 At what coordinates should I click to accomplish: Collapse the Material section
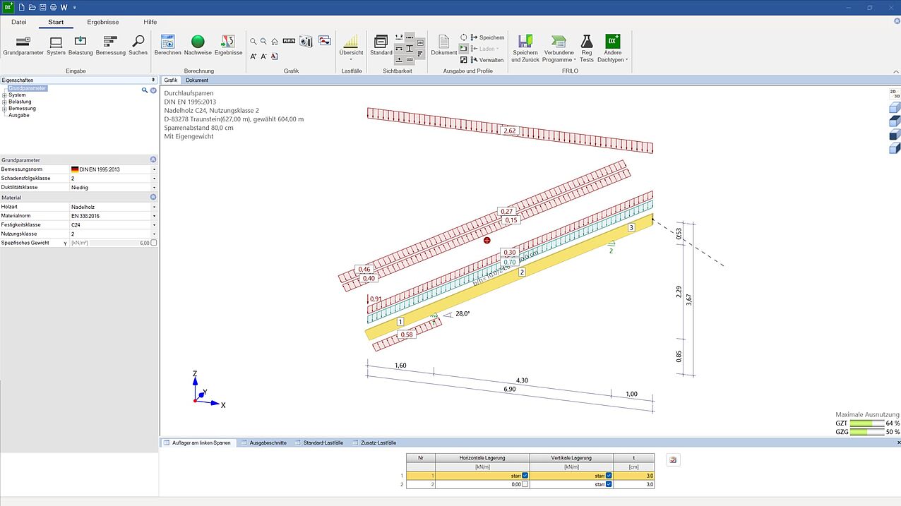click(x=153, y=198)
